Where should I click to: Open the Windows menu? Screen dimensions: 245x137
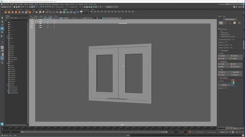pyautogui.click(x=31, y=4)
